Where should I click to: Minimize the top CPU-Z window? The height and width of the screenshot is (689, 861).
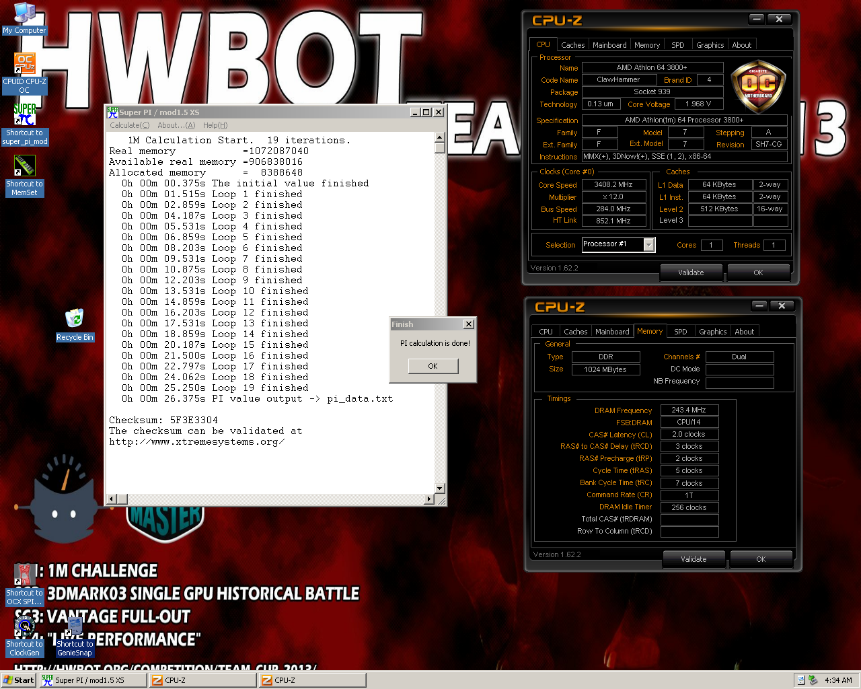(x=757, y=20)
